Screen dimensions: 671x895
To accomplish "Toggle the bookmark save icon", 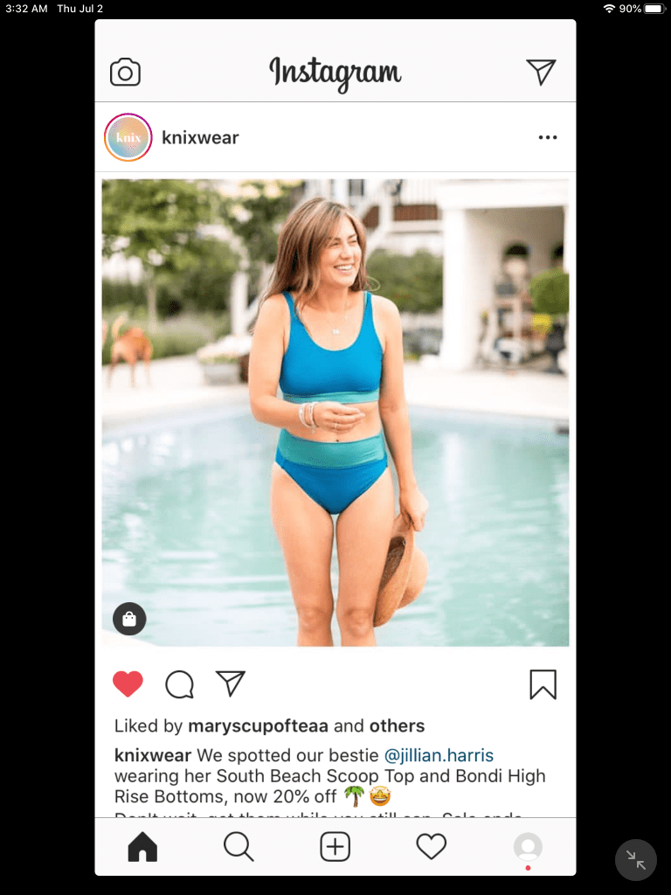I will point(543,683).
